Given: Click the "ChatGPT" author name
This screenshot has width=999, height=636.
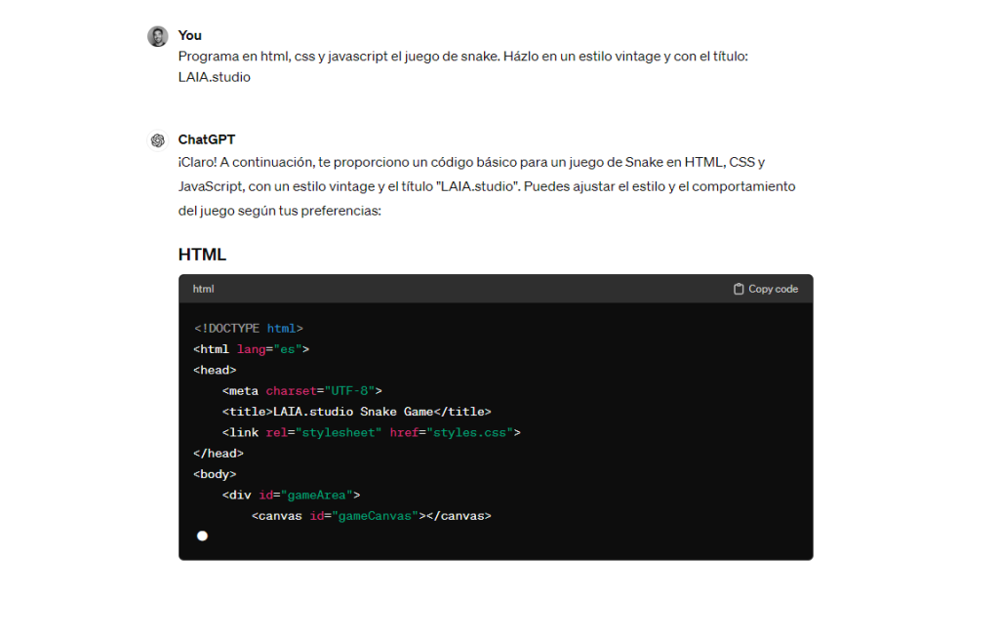Looking at the screenshot, I should point(206,139).
